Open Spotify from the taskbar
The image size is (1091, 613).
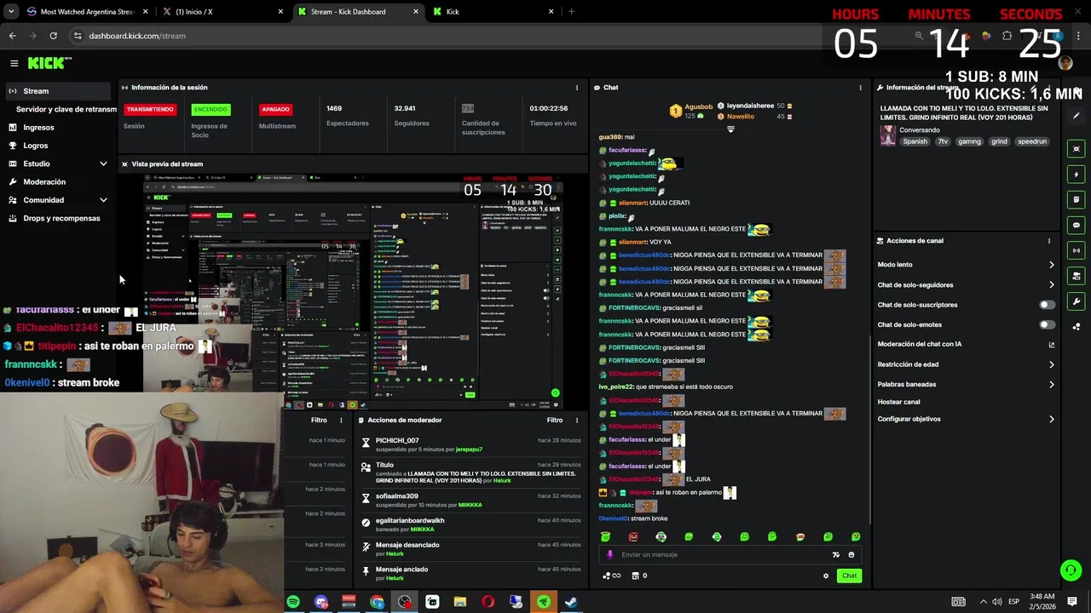click(x=293, y=602)
